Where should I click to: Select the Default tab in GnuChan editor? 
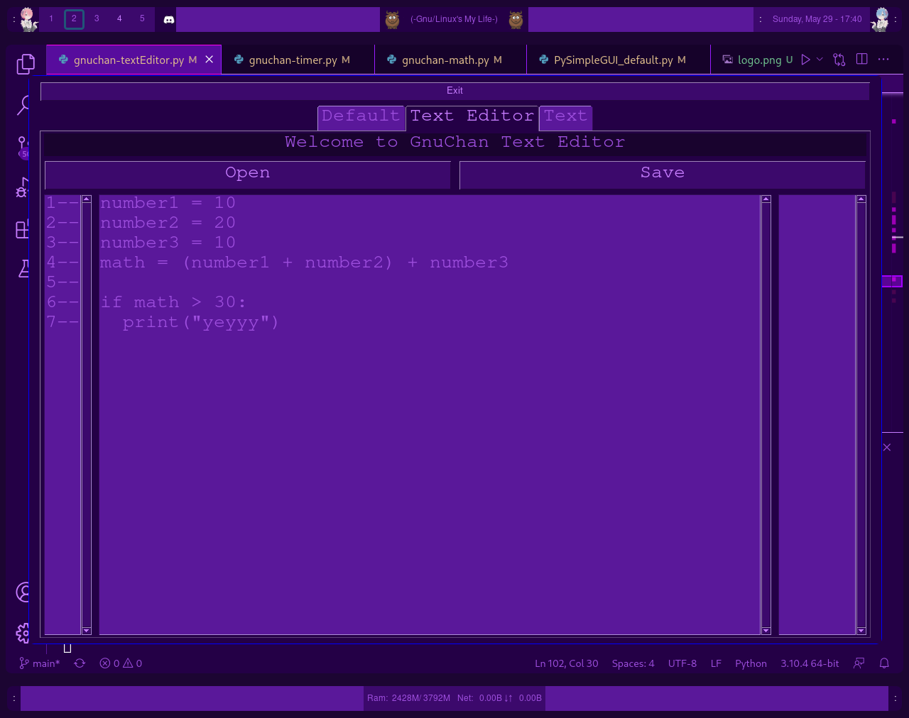click(x=361, y=116)
